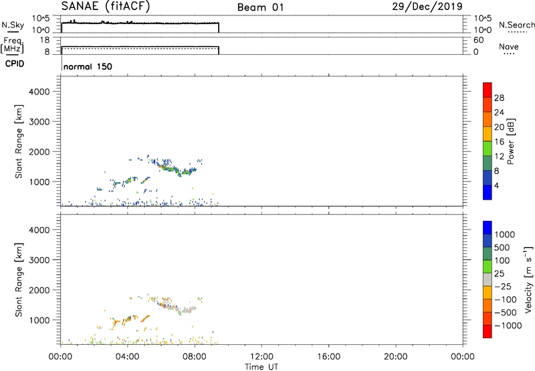Viewport: 535px width, 371px height.
Task: Click the Time UT axis title
Action: coord(261,367)
